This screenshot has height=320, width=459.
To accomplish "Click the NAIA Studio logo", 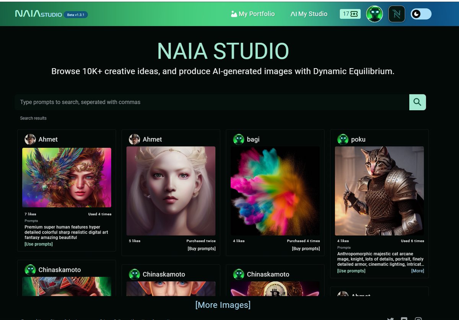I will click(38, 14).
